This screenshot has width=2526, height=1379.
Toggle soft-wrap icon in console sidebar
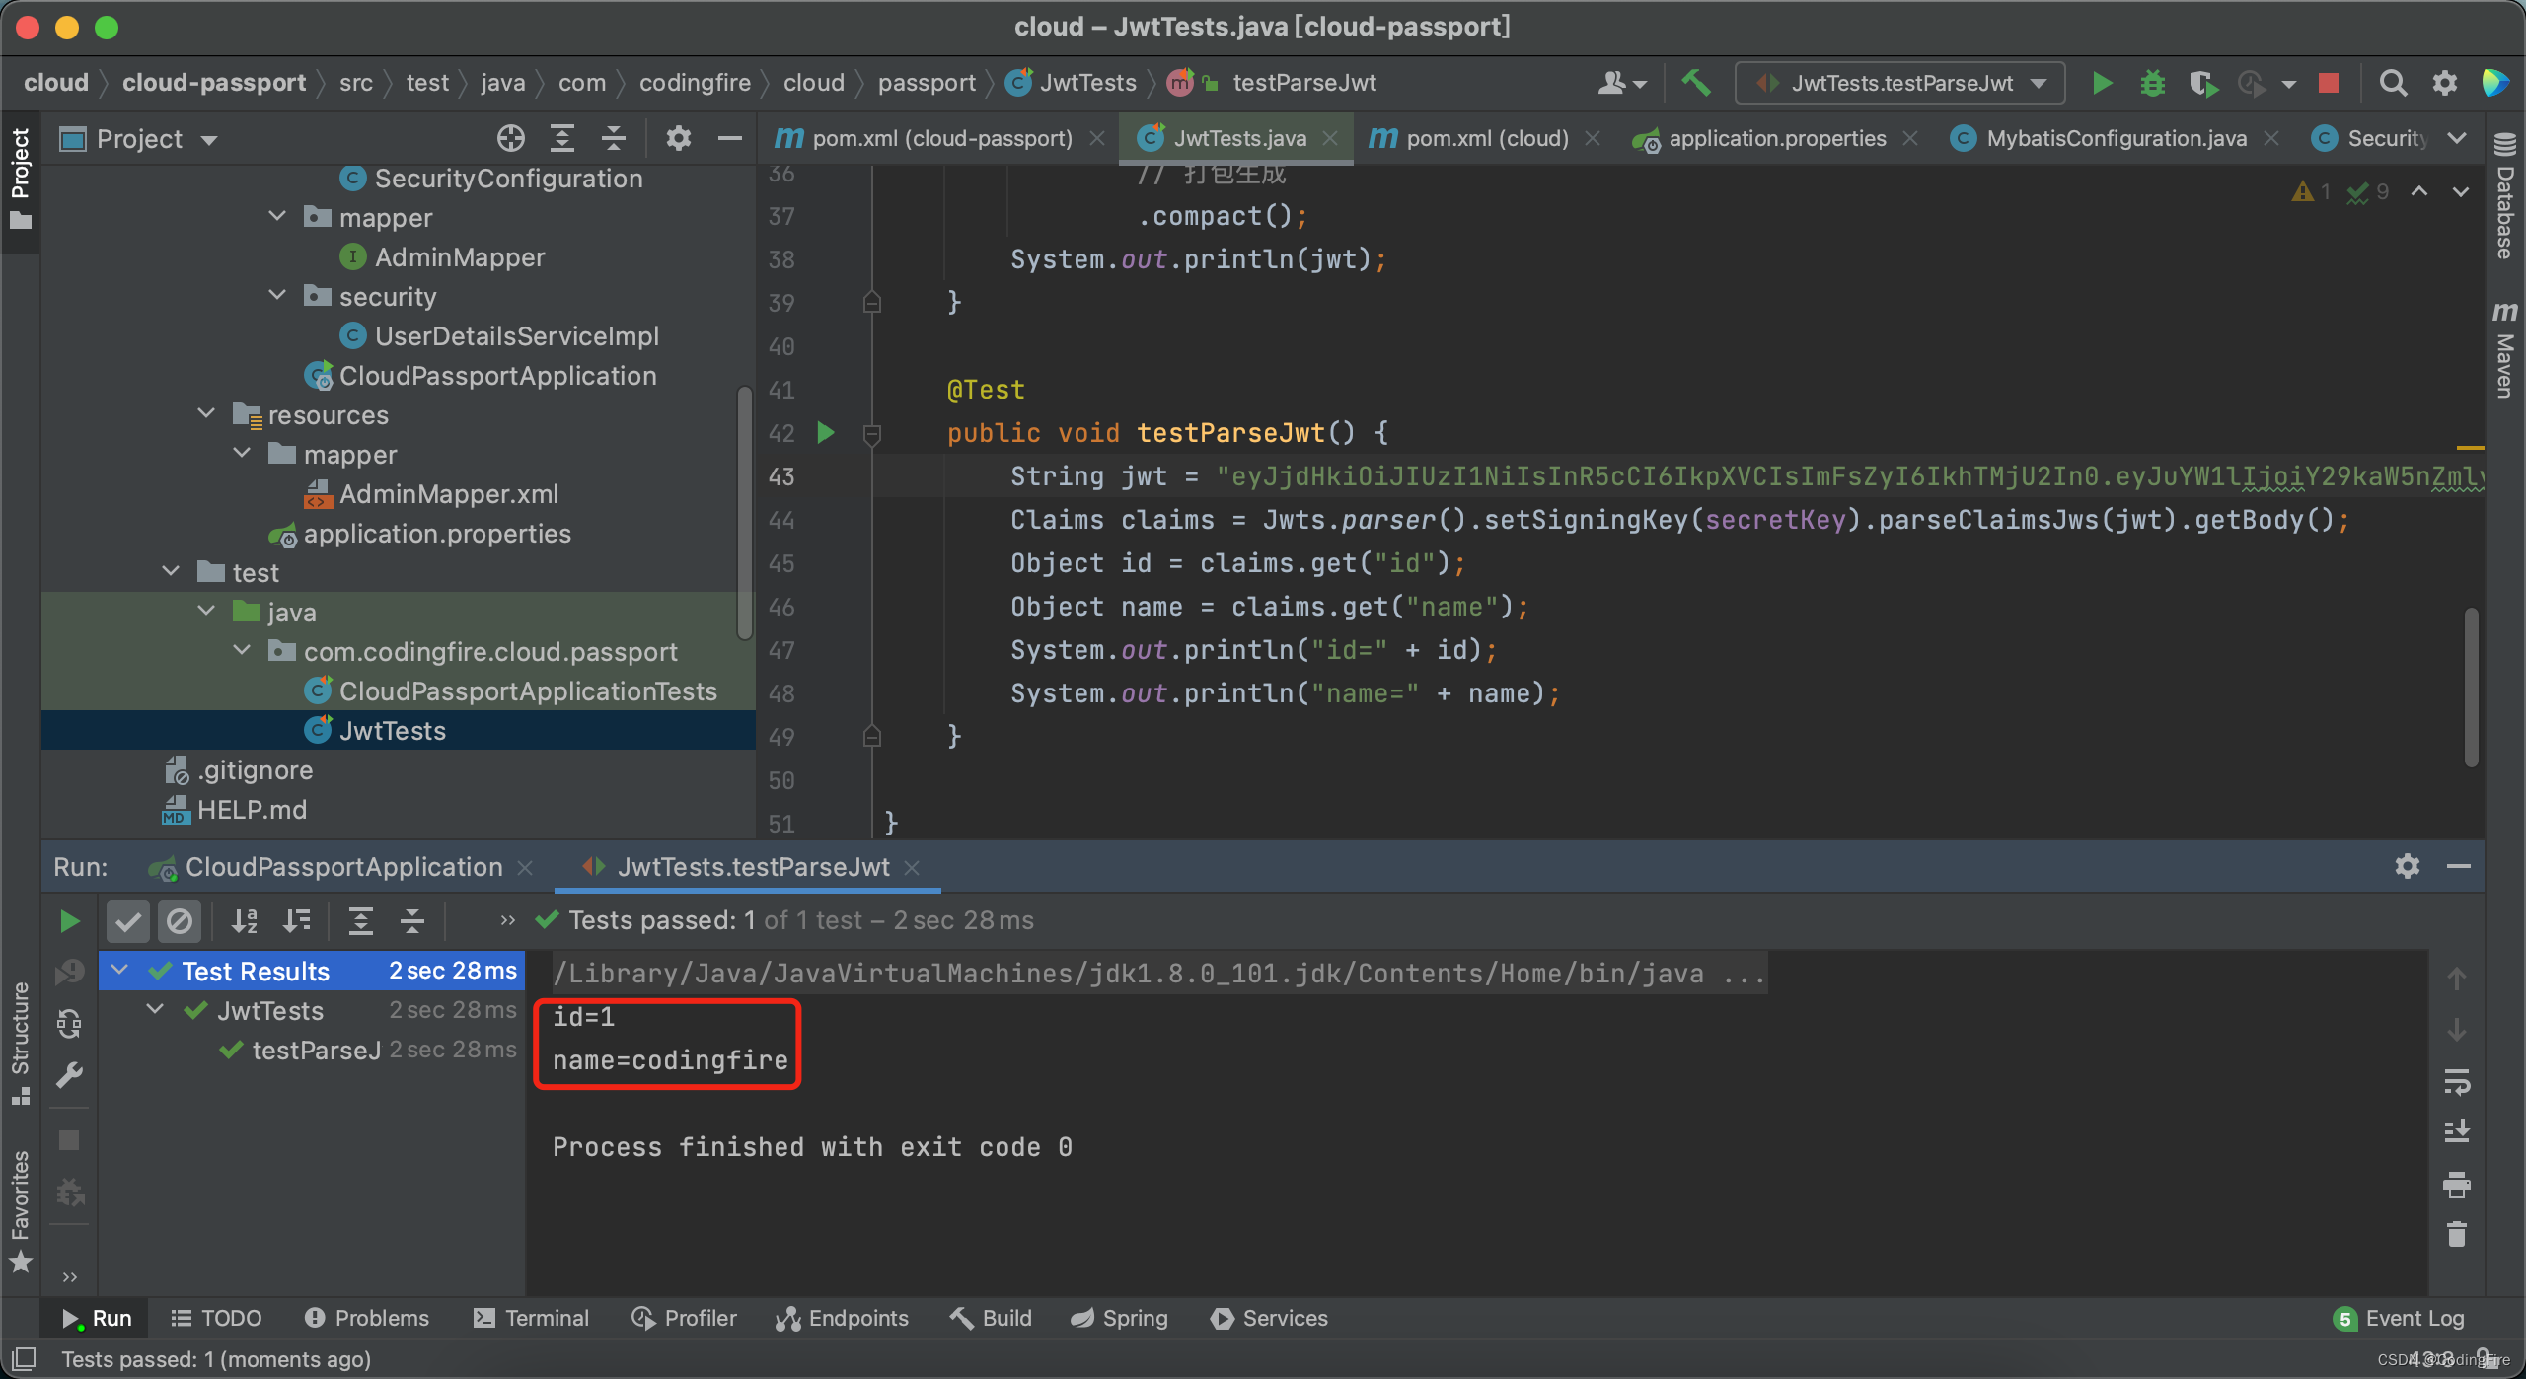[x=2456, y=1082]
